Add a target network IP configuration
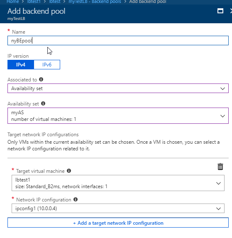This screenshot has width=232, height=238. point(118,223)
